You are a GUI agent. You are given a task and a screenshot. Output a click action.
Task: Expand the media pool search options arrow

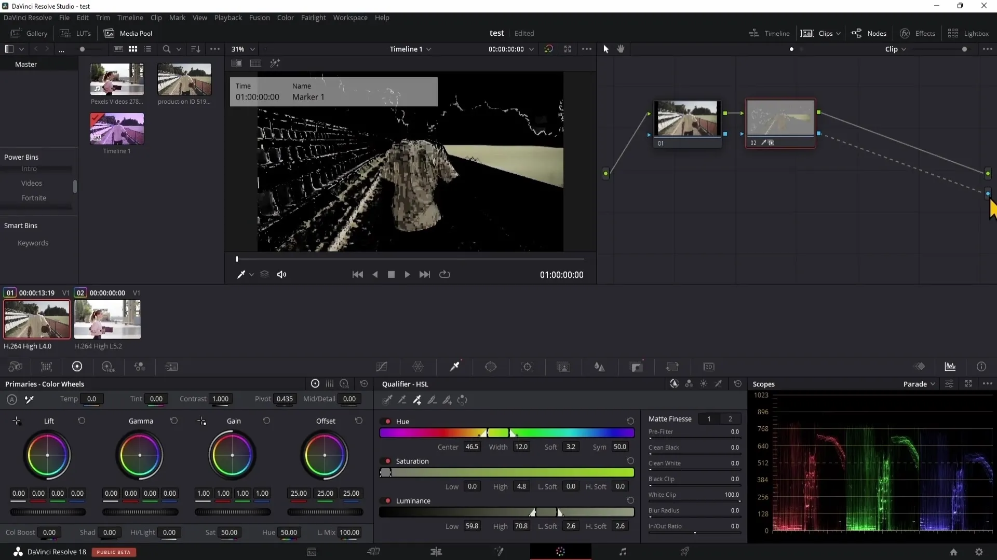click(179, 49)
